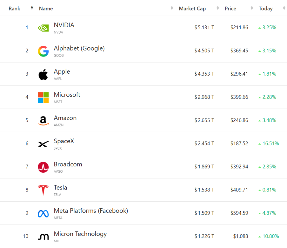Open the Meta infinity logo icon
287x248 pixels.
[43, 214]
